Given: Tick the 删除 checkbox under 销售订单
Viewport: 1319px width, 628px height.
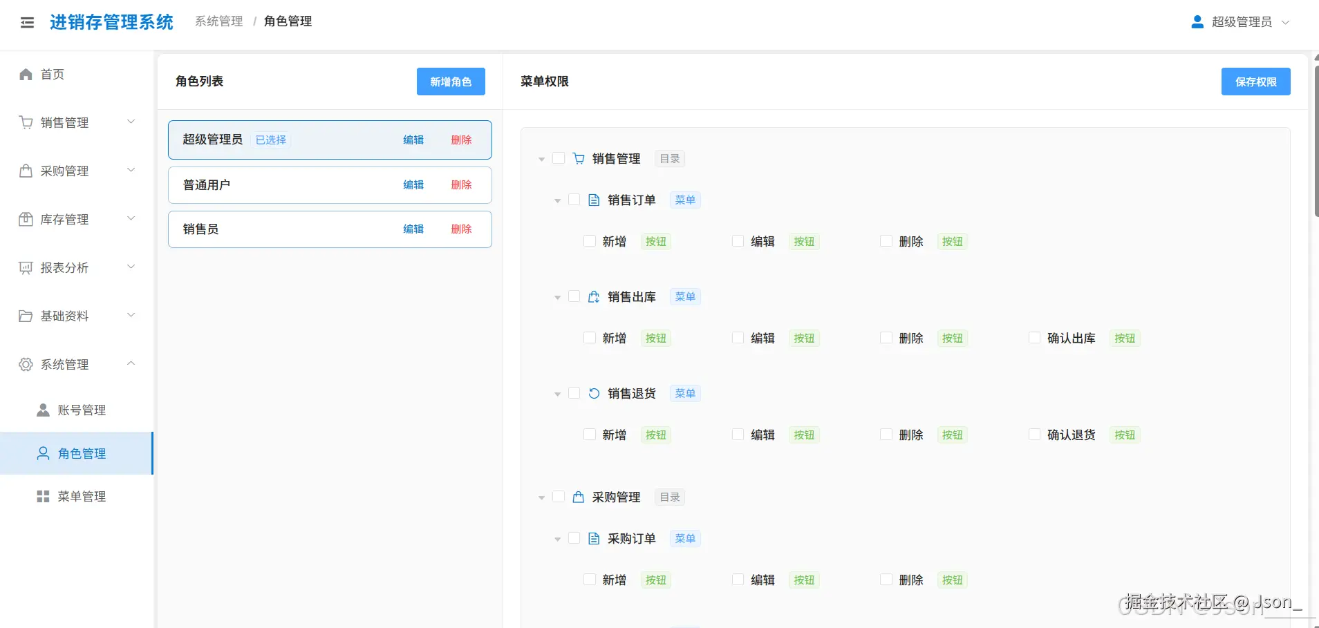Looking at the screenshot, I should click(x=886, y=241).
